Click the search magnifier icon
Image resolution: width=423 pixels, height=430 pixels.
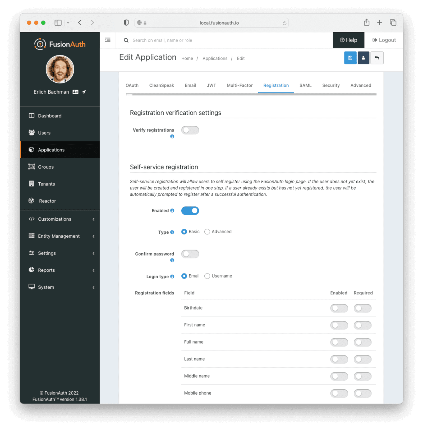coord(126,40)
